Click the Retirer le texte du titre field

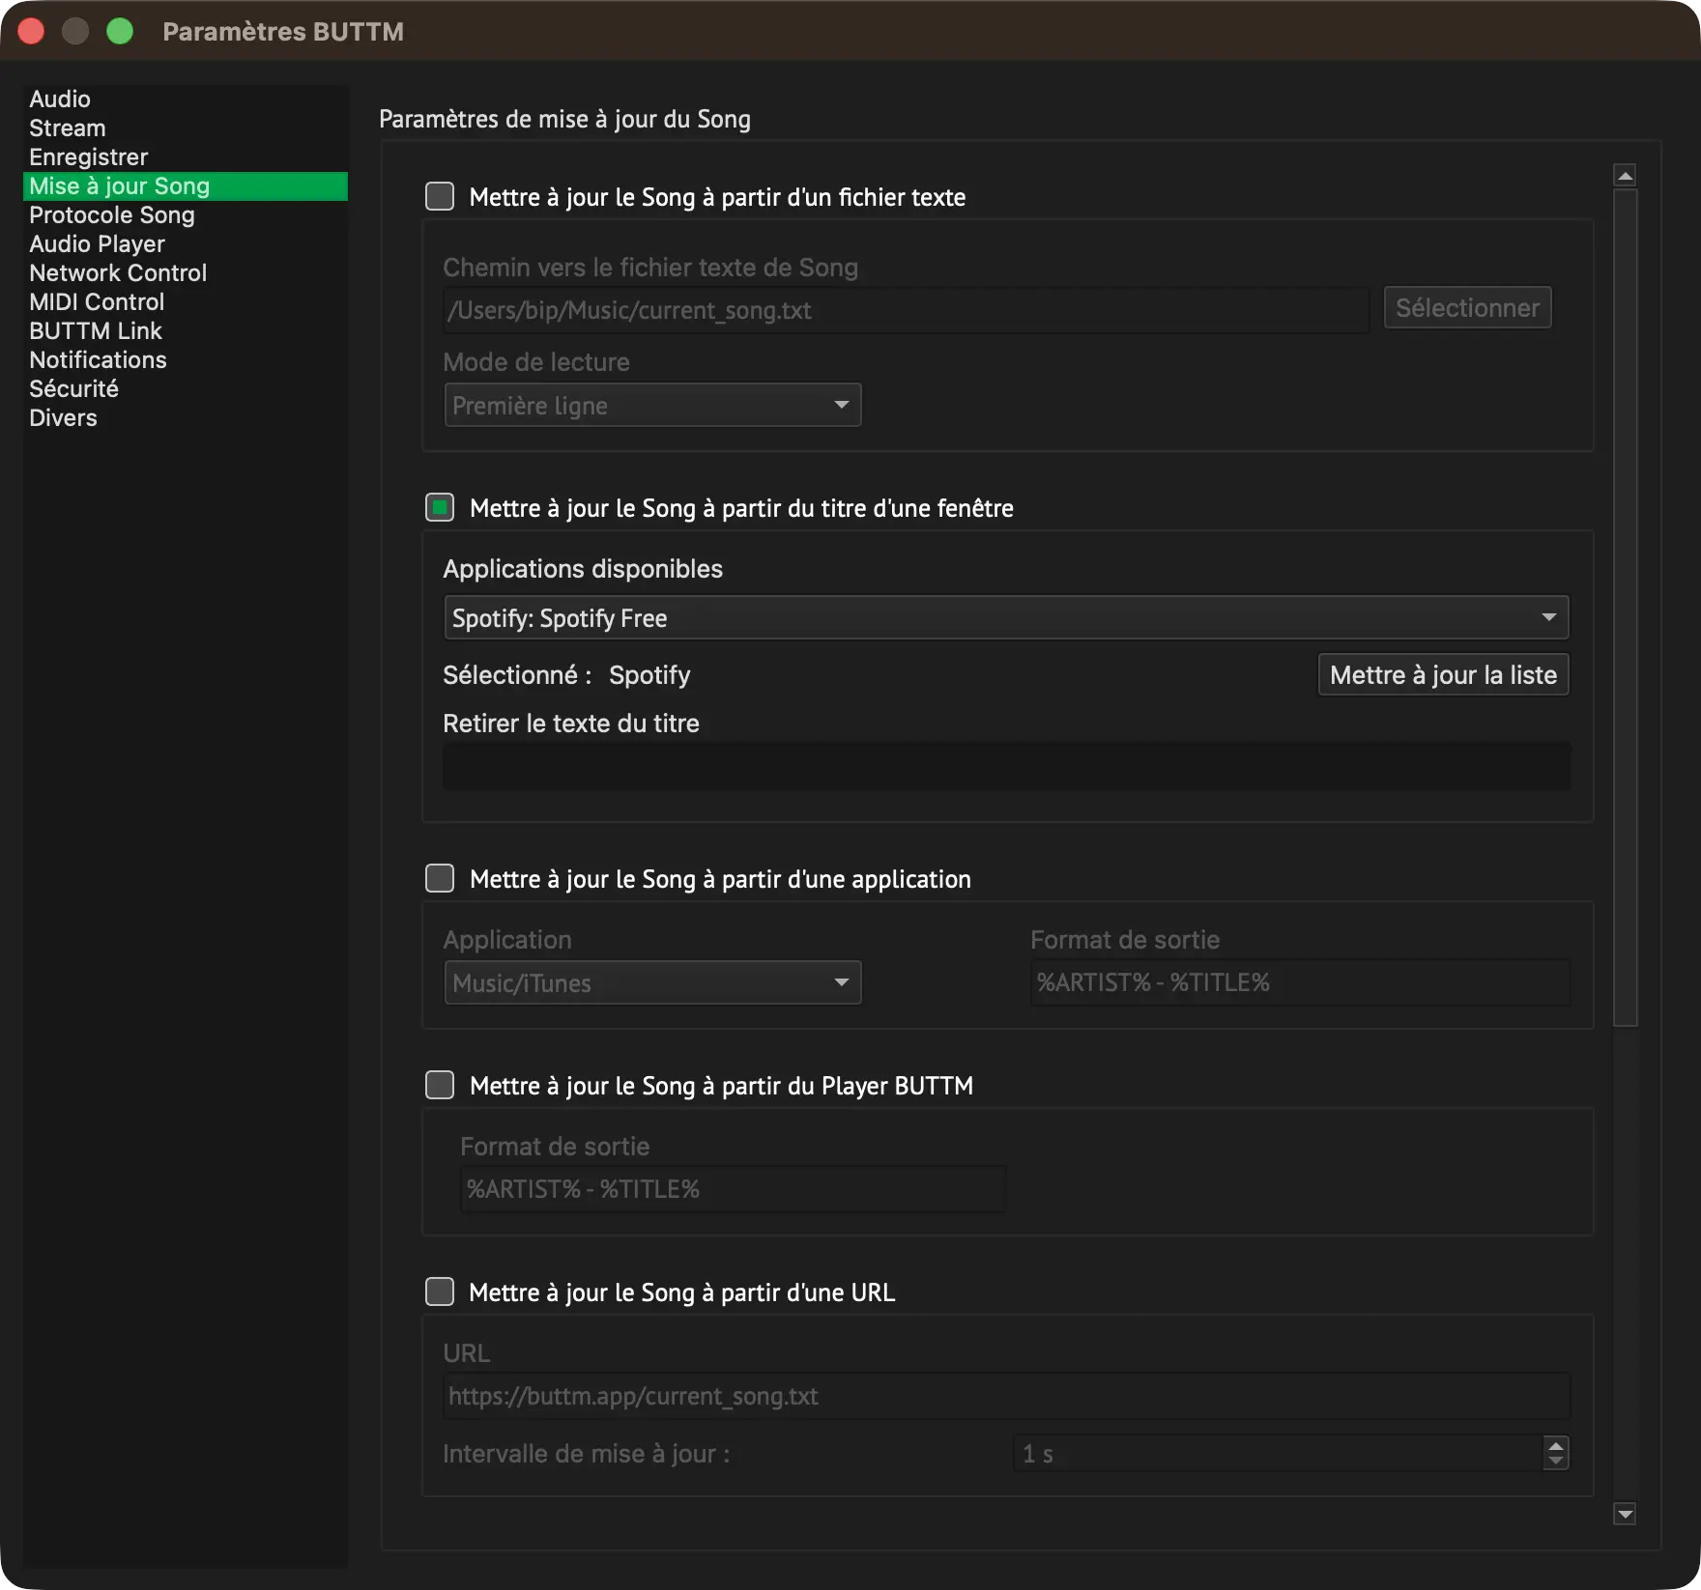click(1006, 766)
